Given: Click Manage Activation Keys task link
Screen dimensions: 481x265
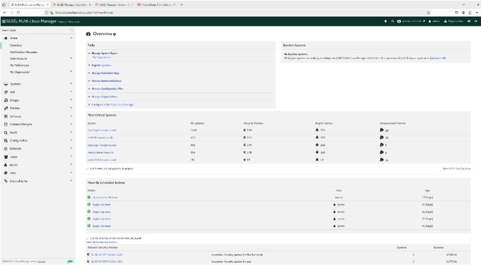Looking at the screenshot, I should (x=105, y=73).
